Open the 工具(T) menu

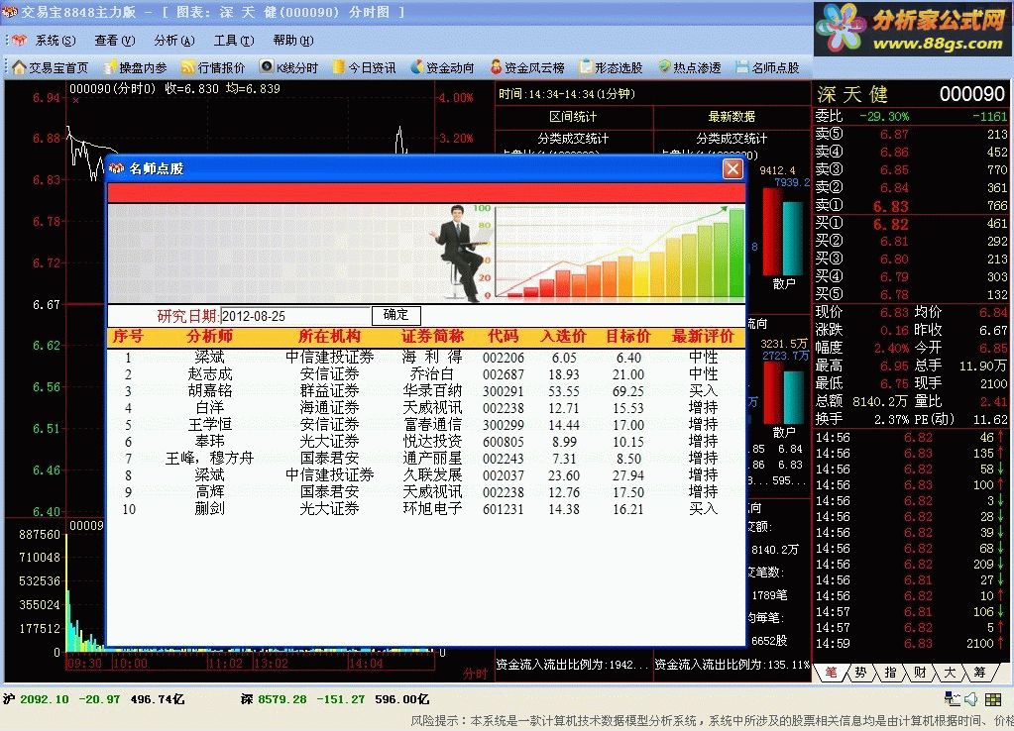coord(234,41)
